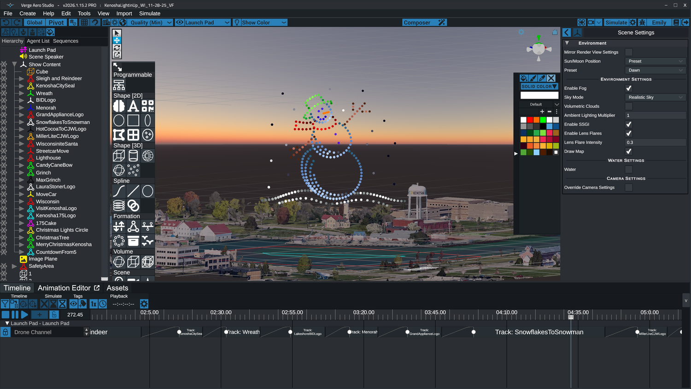The height and width of the screenshot is (389, 691).
Task: Start timeline playback with Play
Action: 24,314
